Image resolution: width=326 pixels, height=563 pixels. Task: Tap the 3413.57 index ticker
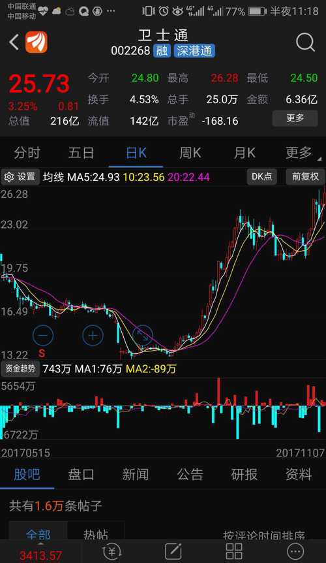click(40, 555)
